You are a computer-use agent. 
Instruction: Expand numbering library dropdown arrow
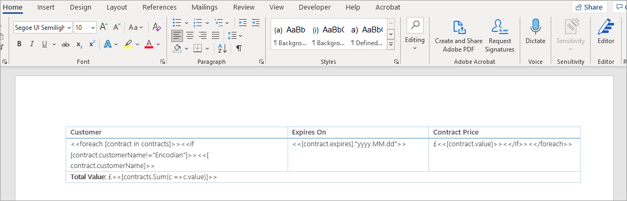coord(207,23)
